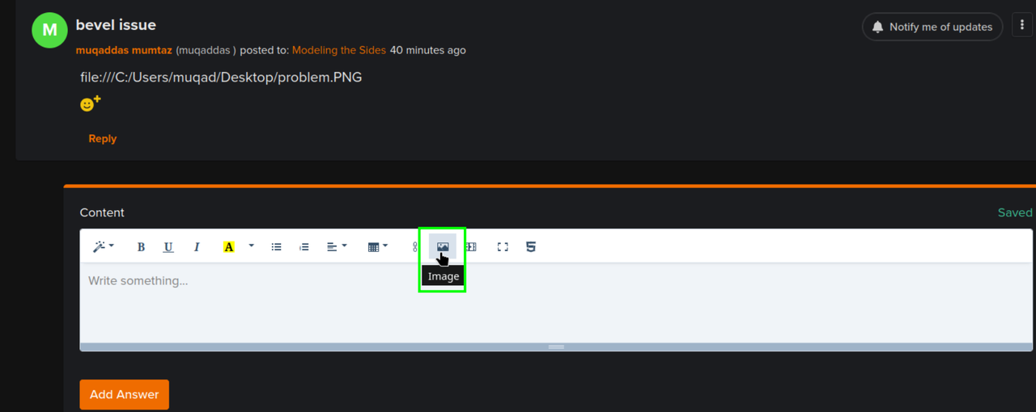Apply the yellow highlight color
This screenshot has height=412, width=1036.
[x=228, y=247]
